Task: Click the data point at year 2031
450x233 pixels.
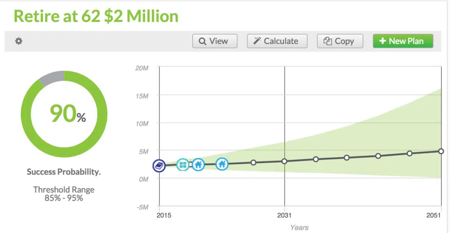Action: [x=284, y=161]
